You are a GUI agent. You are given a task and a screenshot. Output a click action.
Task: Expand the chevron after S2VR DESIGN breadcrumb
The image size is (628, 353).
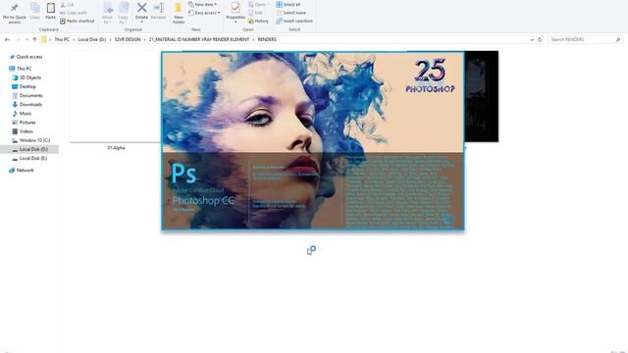point(144,39)
